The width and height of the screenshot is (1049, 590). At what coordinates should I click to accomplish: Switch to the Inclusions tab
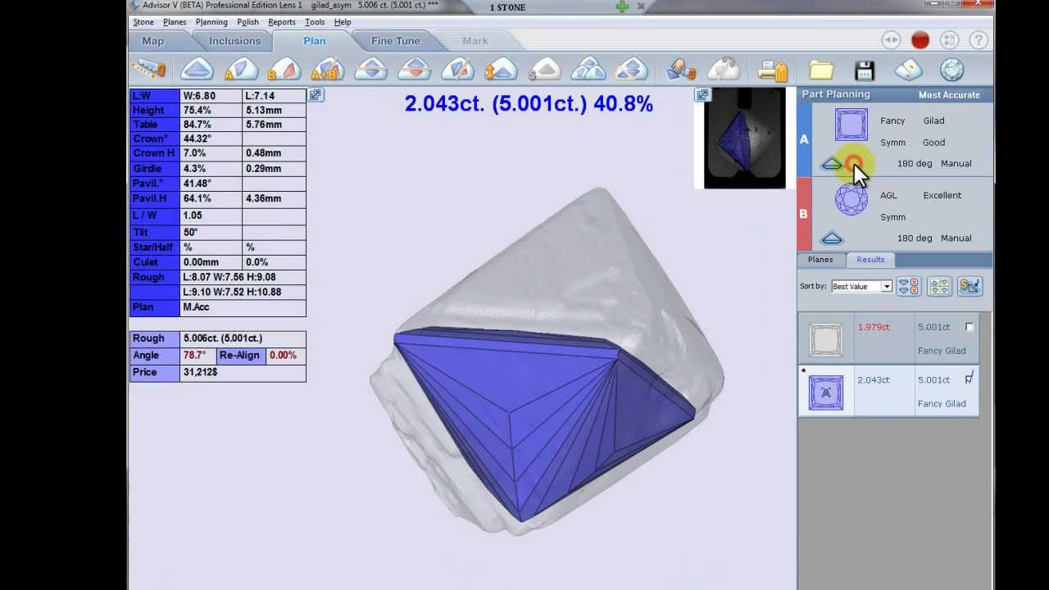pyautogui.click(x=234, y=41)
